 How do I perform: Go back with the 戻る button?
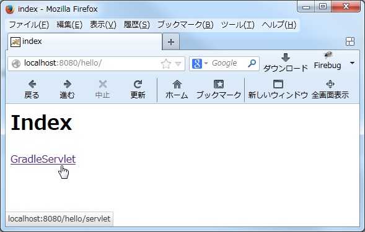[x=32, y=89]
